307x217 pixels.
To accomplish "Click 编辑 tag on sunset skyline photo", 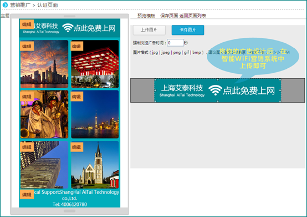I will (x=27, y=46).
